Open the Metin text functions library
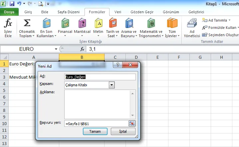Screen dimensions: 239x147 (98, 24)
